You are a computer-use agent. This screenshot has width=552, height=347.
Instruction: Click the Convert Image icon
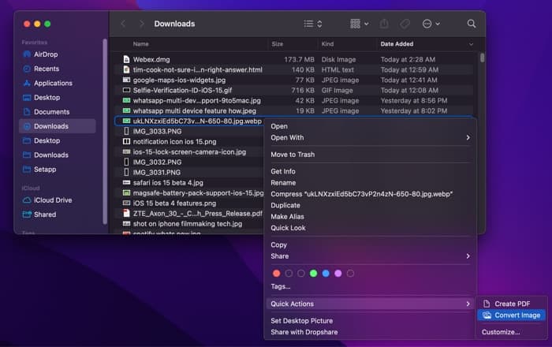click(x=487, y=315)
